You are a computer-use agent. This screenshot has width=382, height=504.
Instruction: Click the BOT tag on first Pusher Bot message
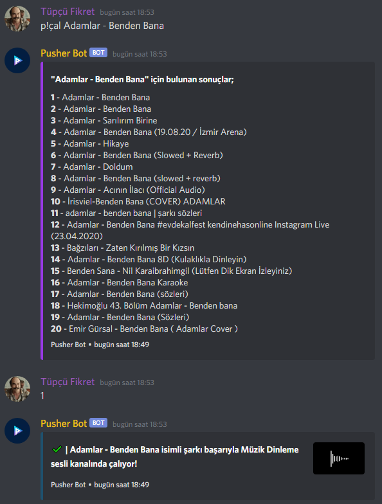click(98, 53)
